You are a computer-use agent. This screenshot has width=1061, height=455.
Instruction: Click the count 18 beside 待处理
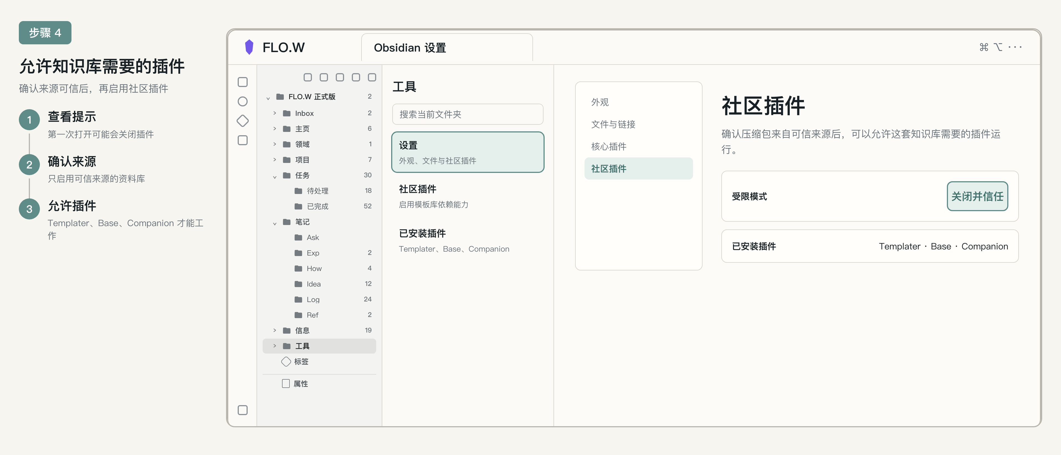tap(368, 190)
